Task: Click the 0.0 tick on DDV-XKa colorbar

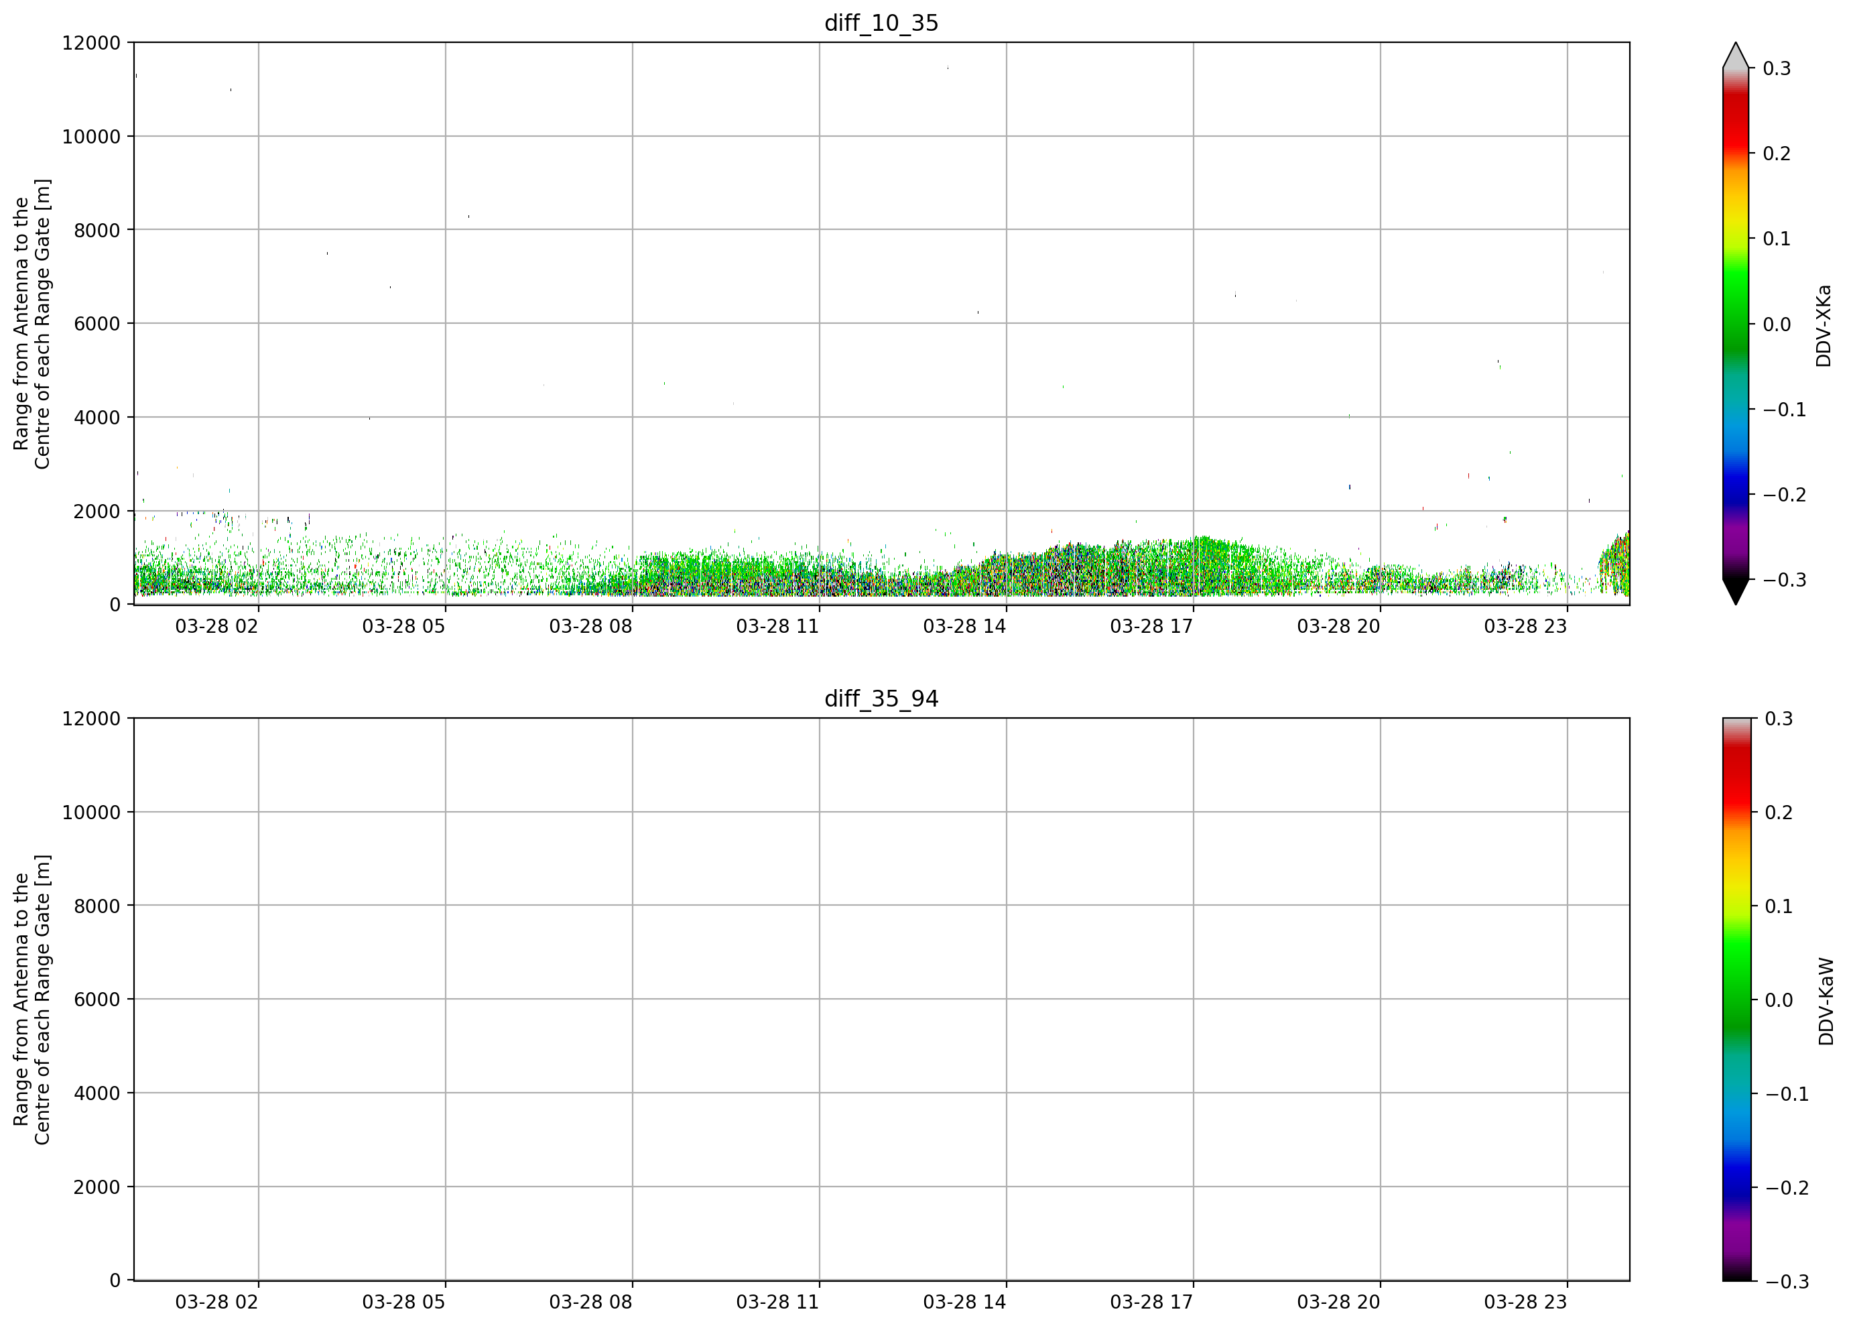Action: 1777,324
